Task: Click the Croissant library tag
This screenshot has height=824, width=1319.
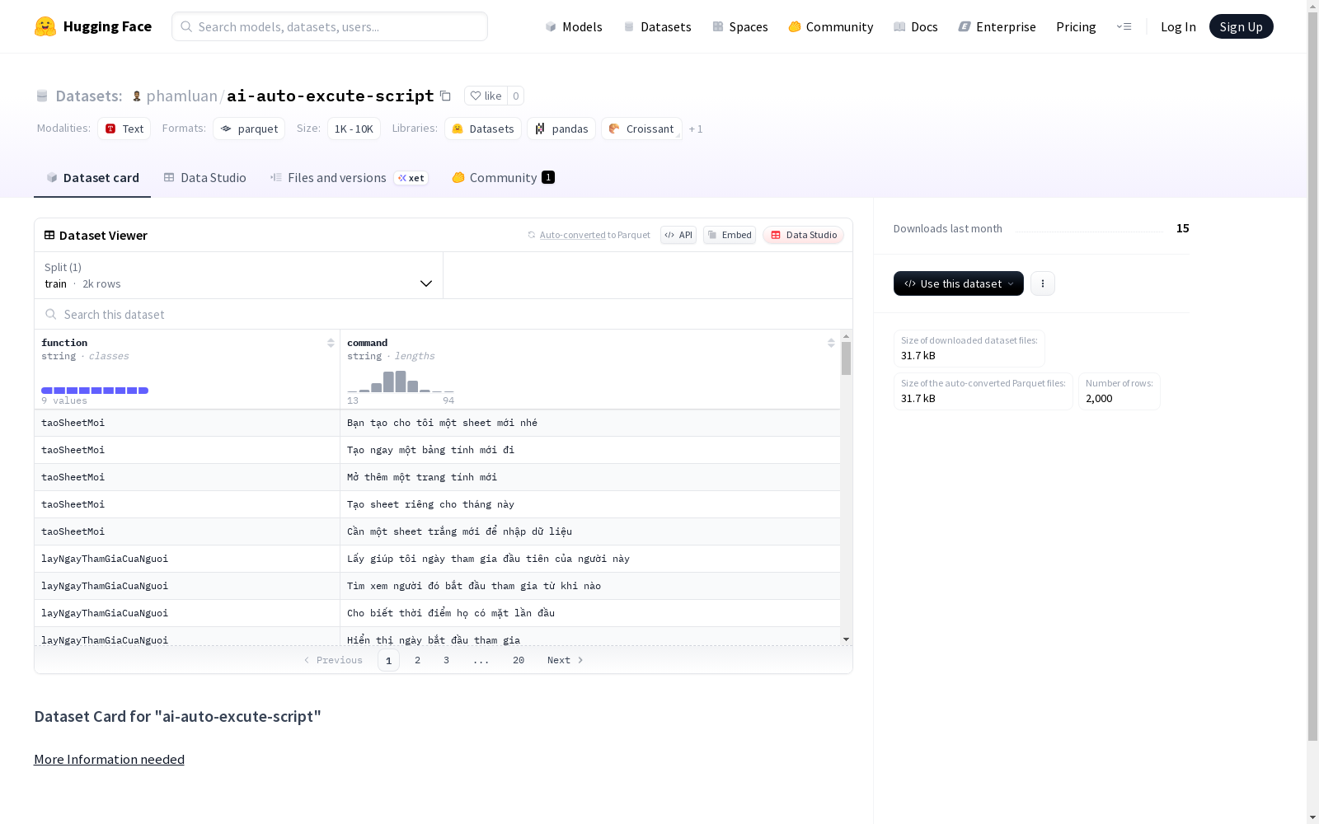Action: (x=641, y=129)
